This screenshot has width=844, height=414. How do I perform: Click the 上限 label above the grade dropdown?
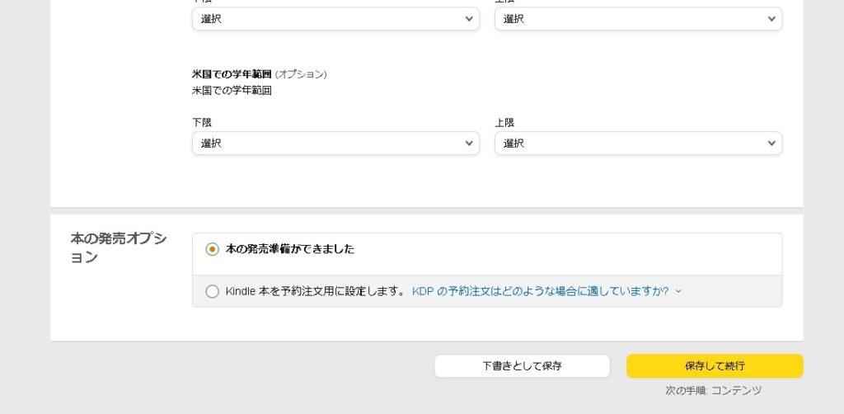point(504,122)
